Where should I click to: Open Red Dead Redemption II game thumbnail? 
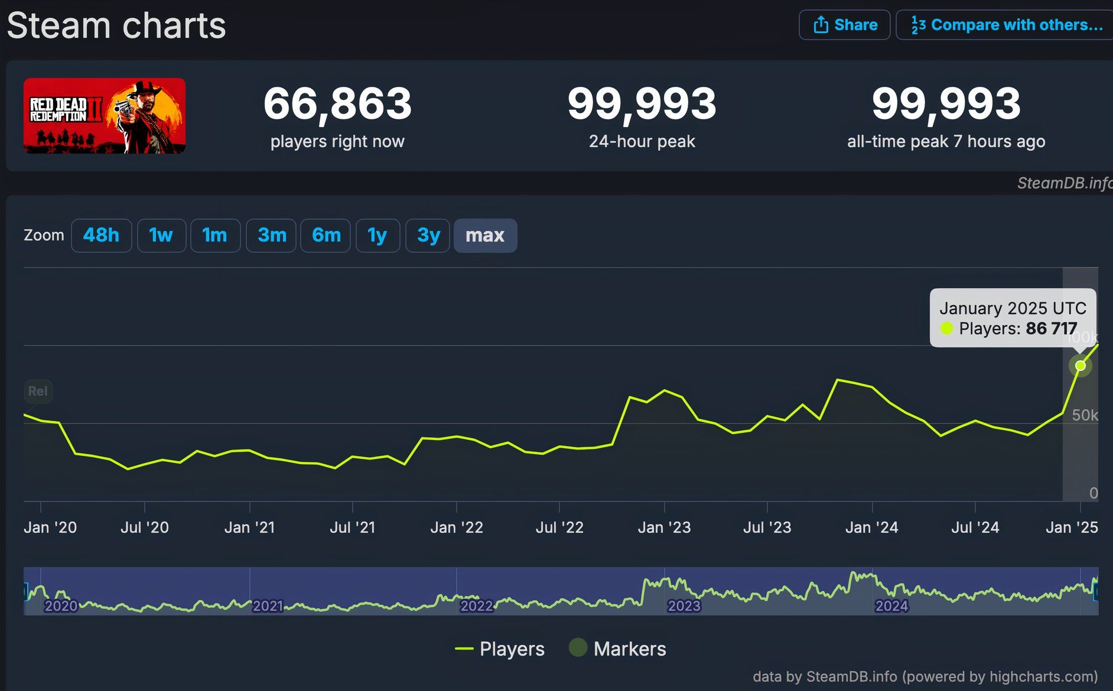(x=105, y=116)
